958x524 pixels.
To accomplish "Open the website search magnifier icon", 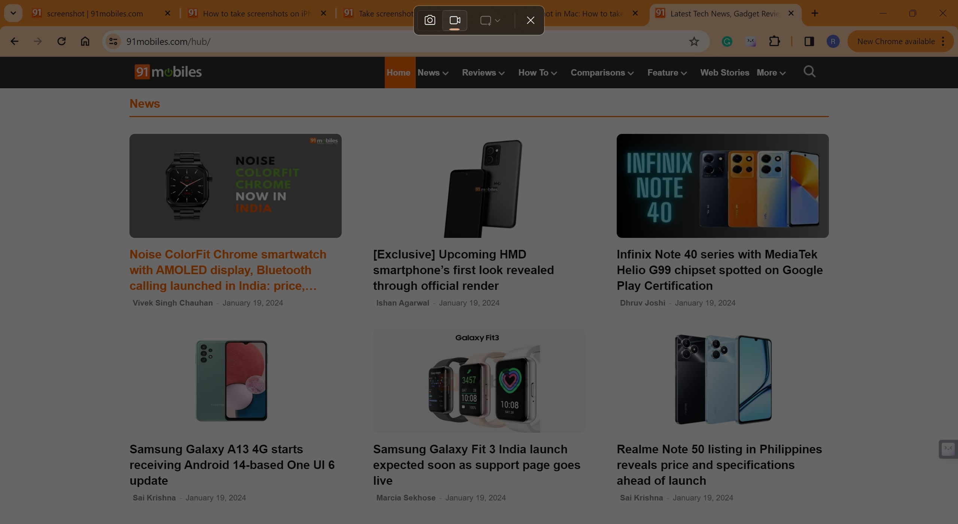I will [x=809, y=71].
